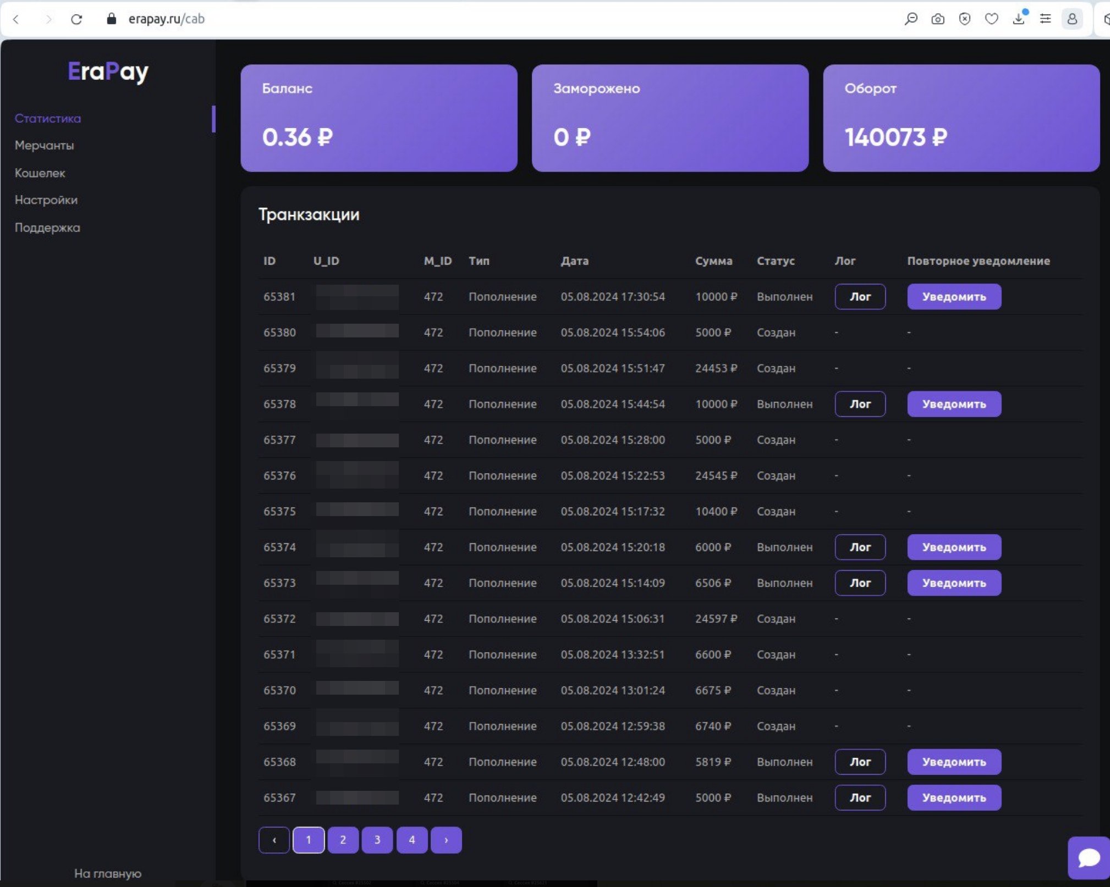Click the camera snapshot icon in toolbar
Image resolution: width=1110 pixels, height=887 pixels.
coord(938,19)
